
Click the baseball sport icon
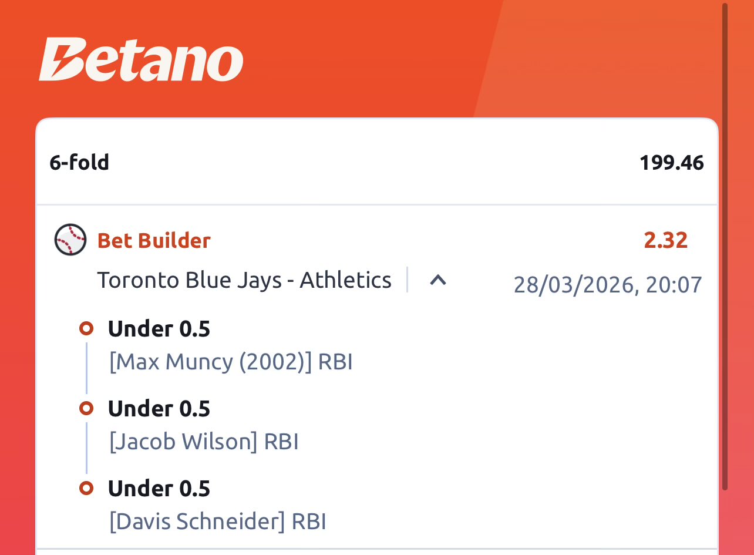pos(70,240)
